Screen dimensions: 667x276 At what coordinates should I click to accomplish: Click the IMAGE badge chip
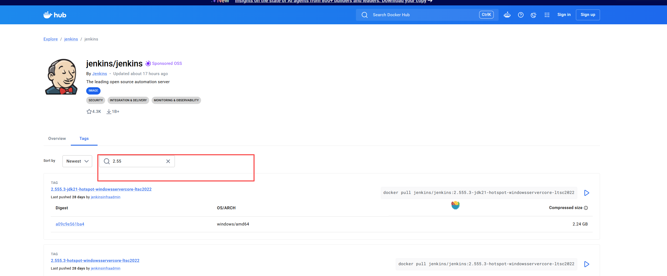93,91
